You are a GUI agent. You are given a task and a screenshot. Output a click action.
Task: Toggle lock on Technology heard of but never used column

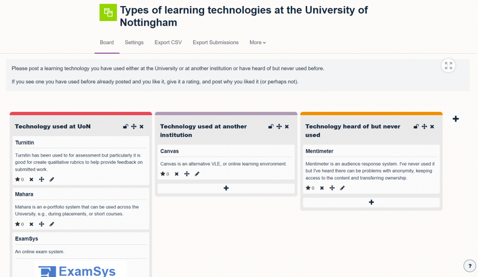coord(416,126)
